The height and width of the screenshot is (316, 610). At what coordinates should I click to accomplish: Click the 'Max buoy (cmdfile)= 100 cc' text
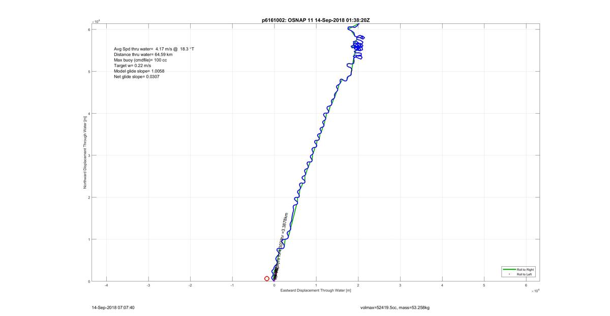(x=140, y=60)
